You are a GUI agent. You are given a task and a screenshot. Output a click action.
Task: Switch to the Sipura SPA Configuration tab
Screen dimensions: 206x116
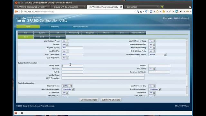tap(68, 7)
